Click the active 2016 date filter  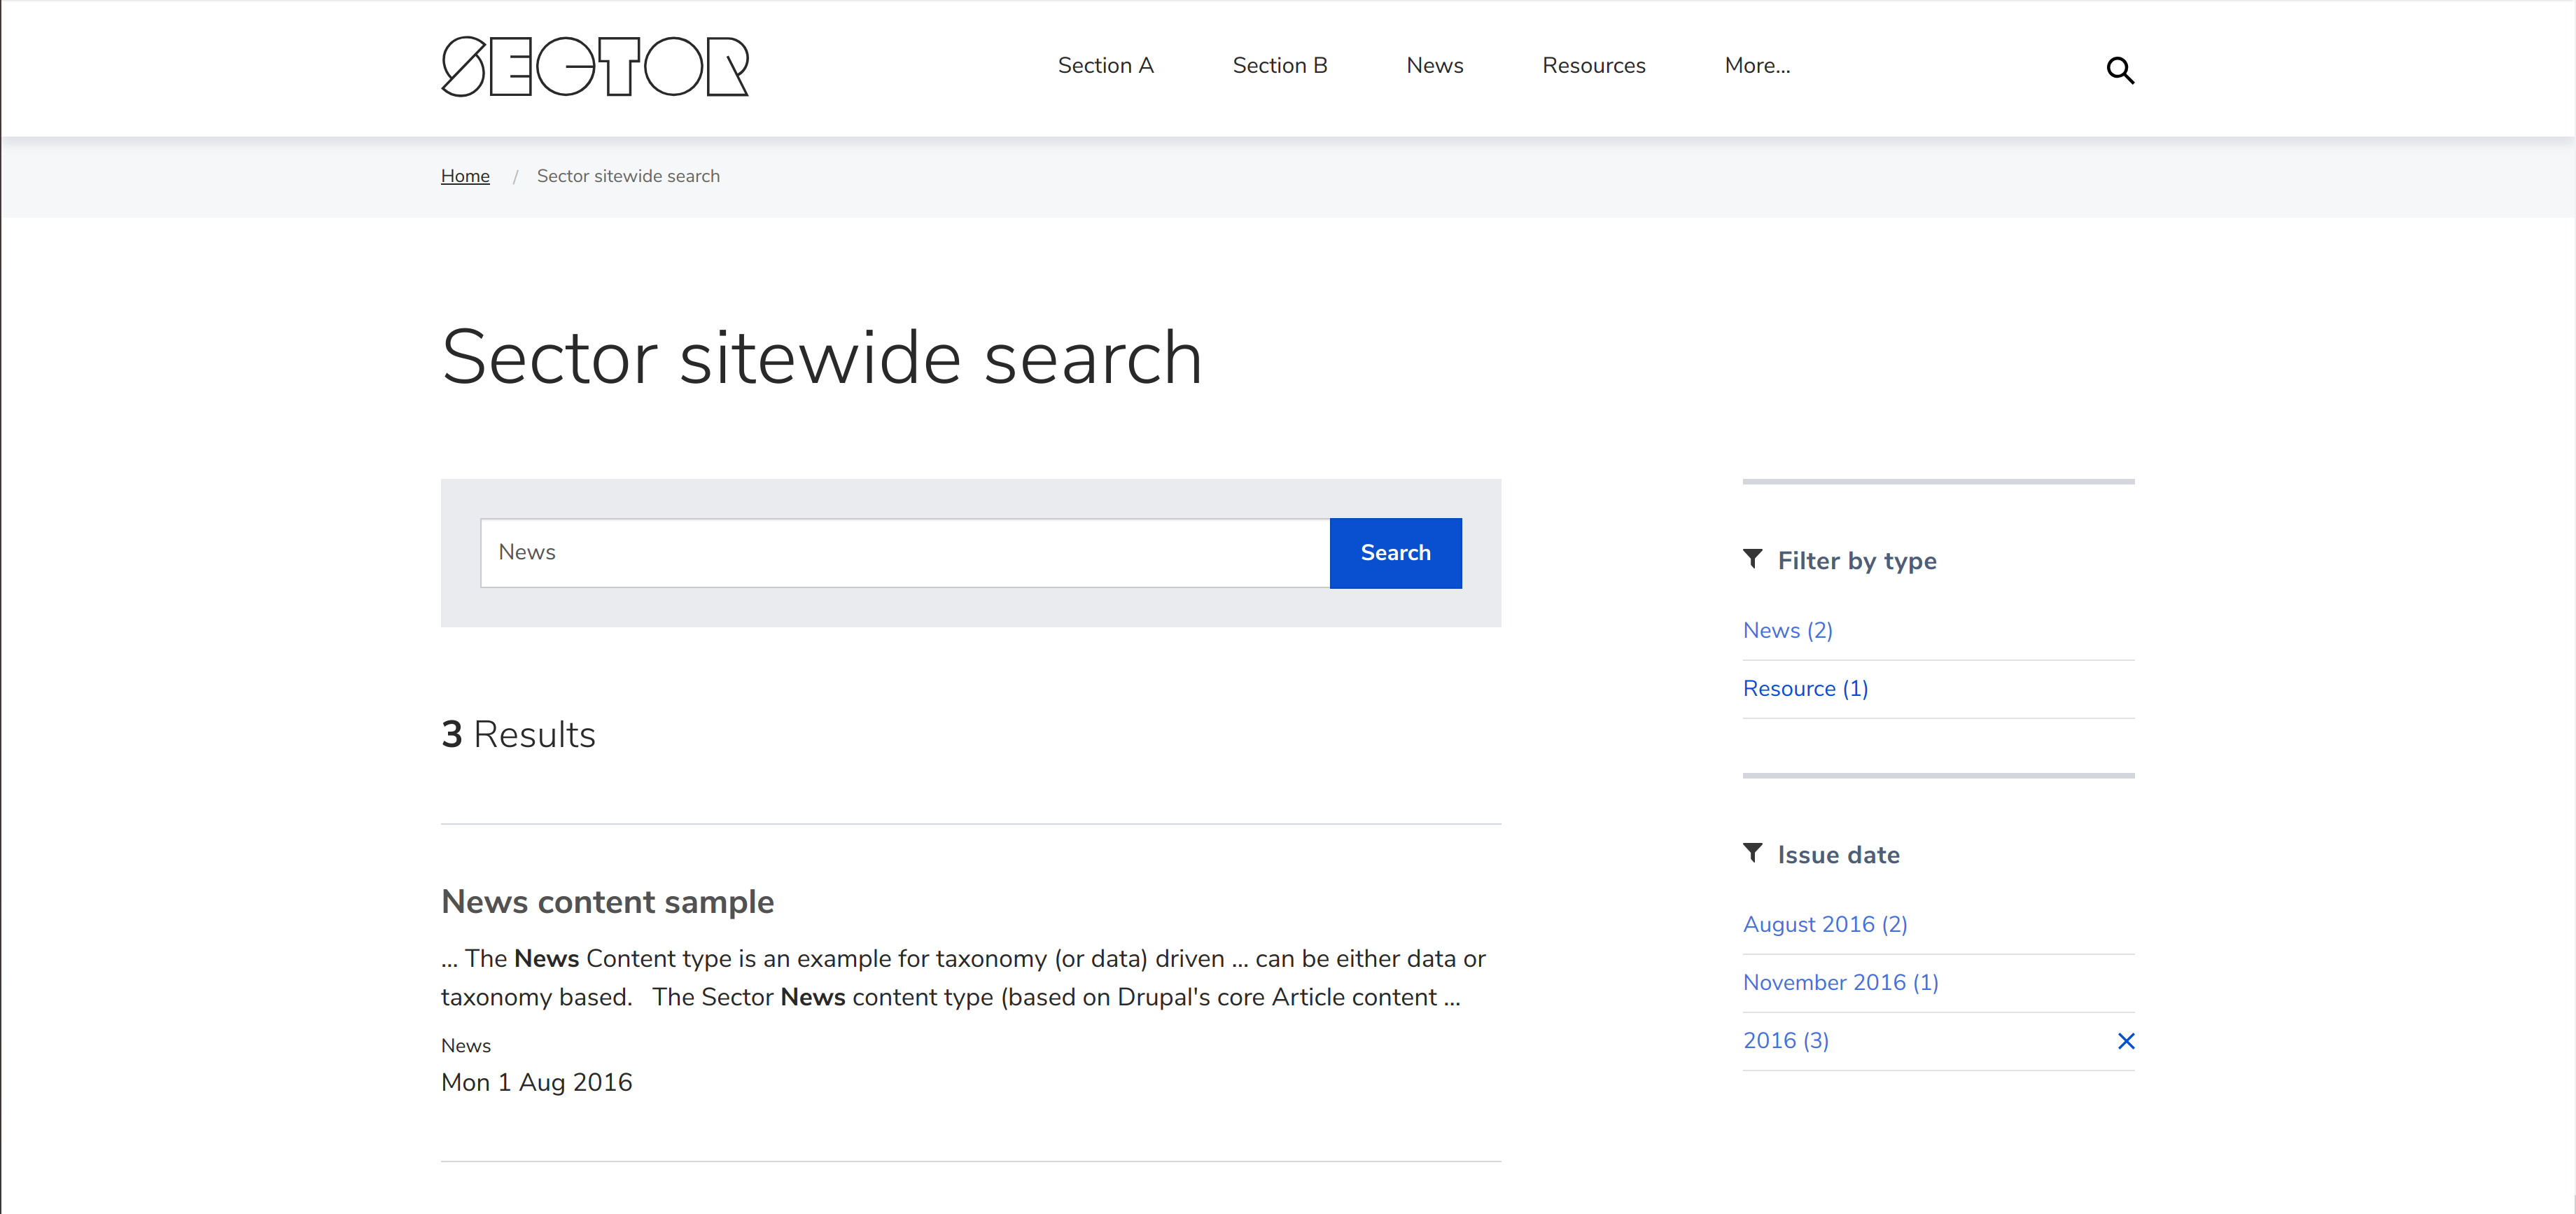click(x=1785, y=1041)
